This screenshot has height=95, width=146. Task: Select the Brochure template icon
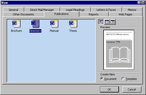tap(16, 24)
